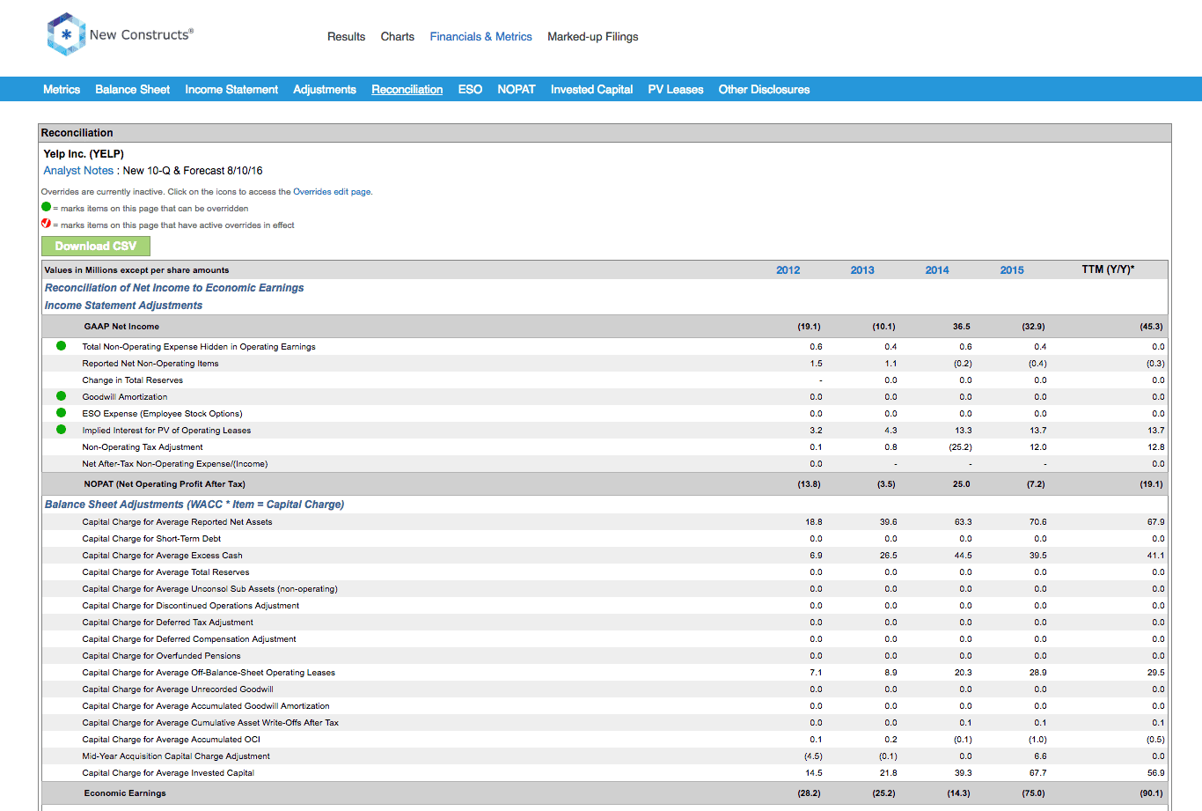The width and height of the screenshot is (1202, 811).
Task: Switch to the Metrics tab
Action: [62, 90]
